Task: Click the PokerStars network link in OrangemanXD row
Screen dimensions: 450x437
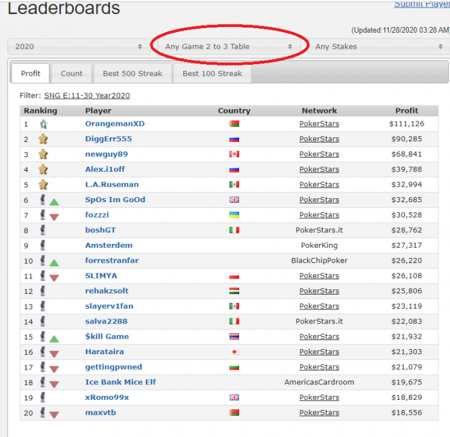Action: pyautogui.click(x=319, y=124)
